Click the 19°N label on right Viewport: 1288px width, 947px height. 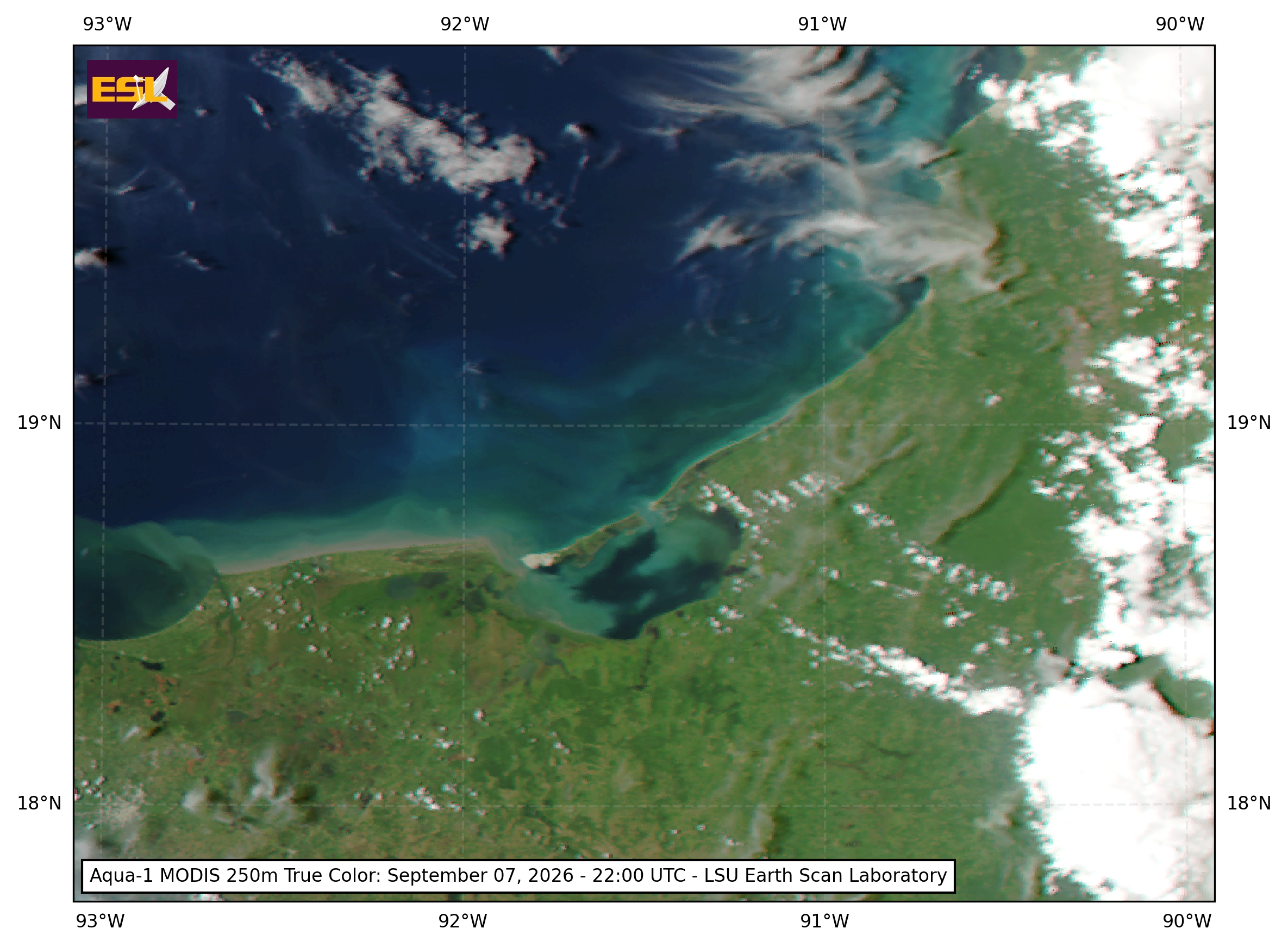click(1249, 423)
